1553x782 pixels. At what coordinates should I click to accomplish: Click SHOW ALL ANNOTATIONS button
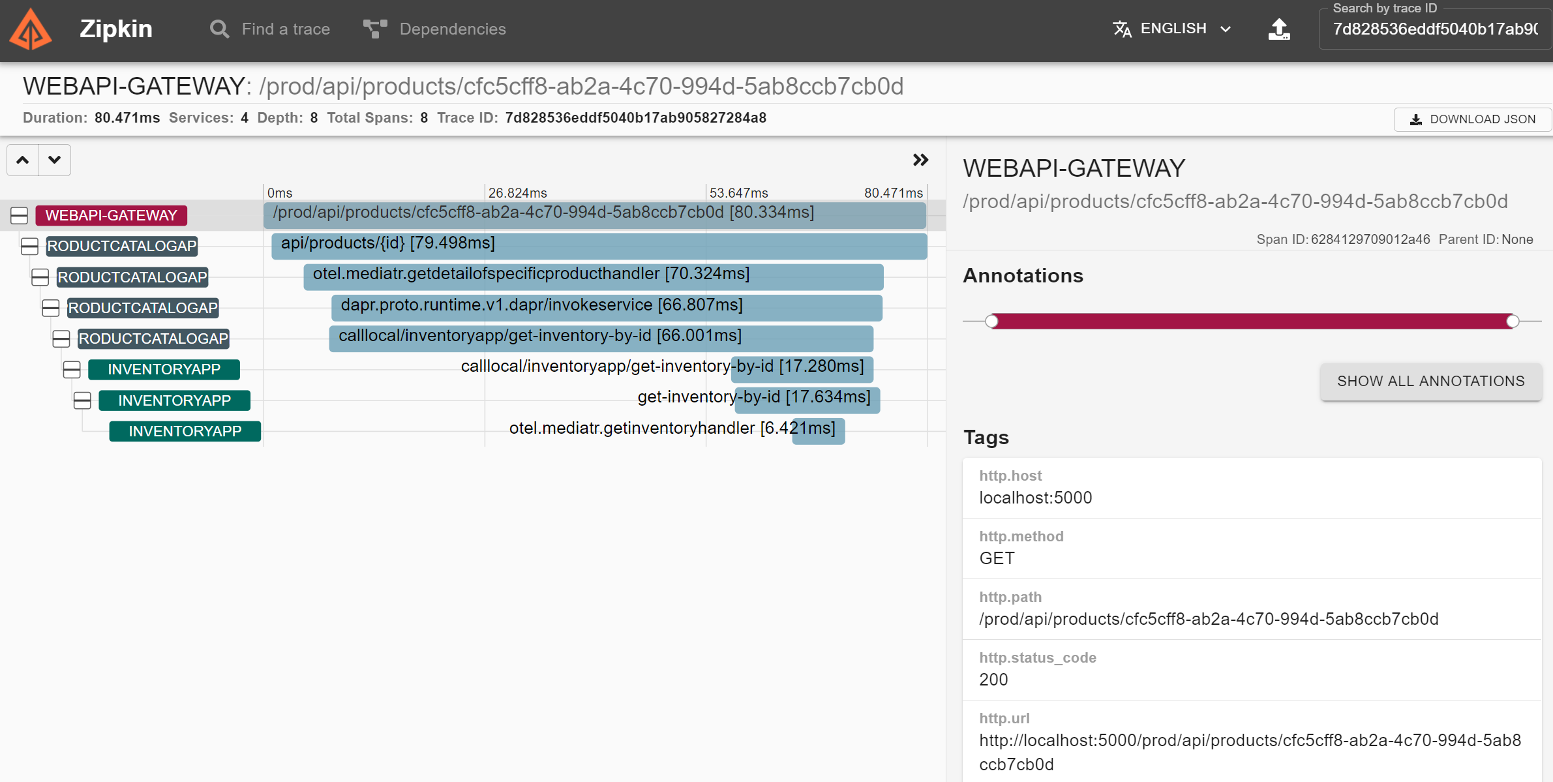pos(1430,381)
